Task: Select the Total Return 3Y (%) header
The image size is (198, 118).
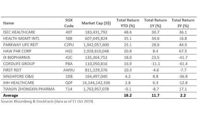Action: tap(183, 23)
